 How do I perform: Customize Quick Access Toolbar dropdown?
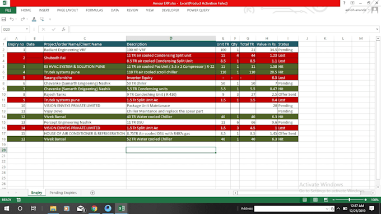pyautogui.click(x=50, y=20)
